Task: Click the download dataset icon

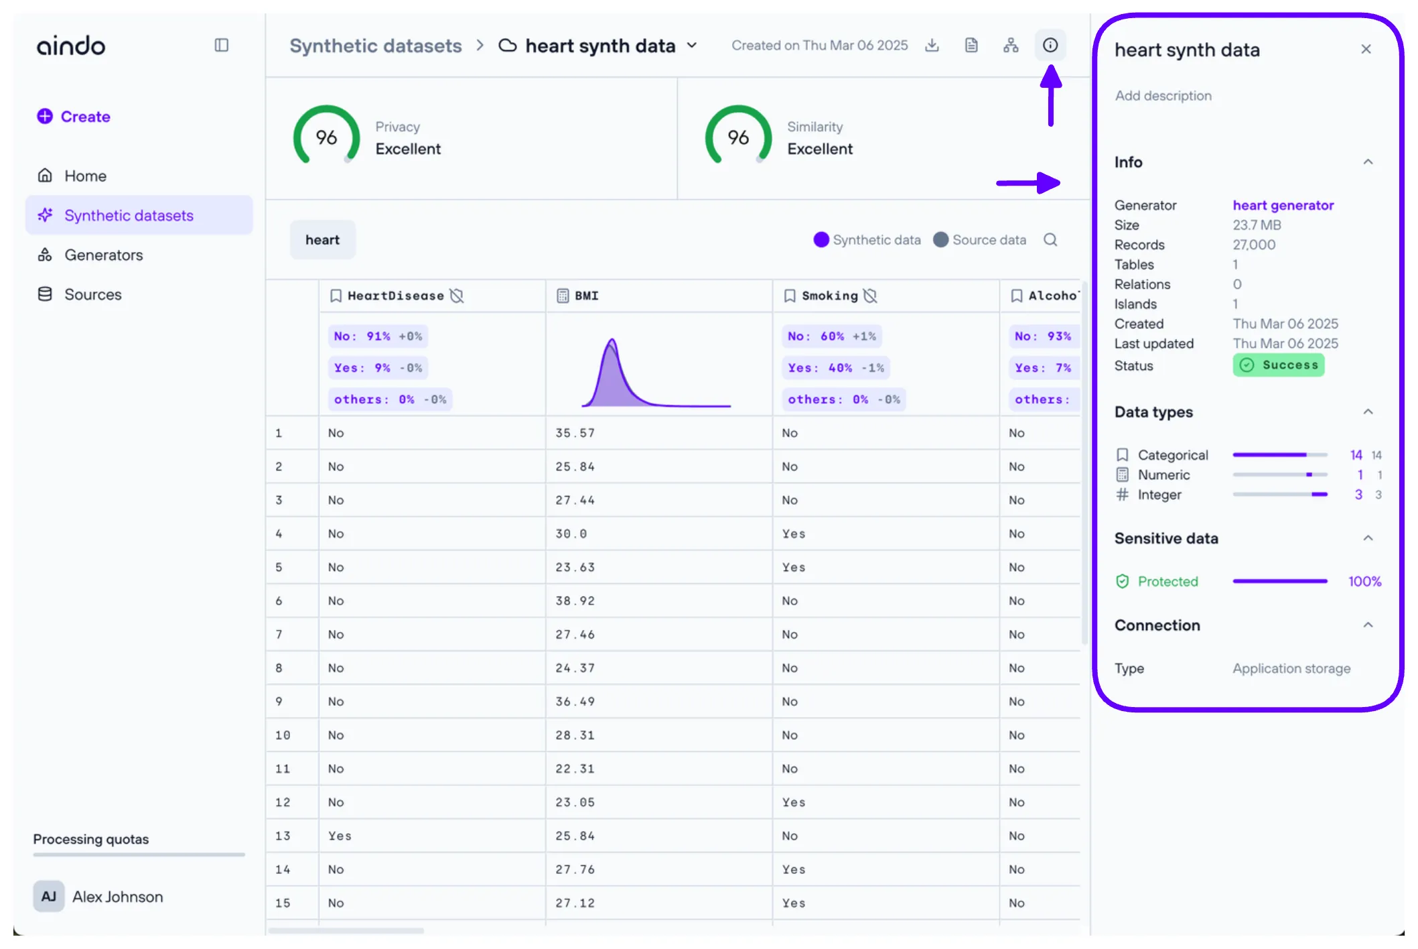Action: click(932, 46)
